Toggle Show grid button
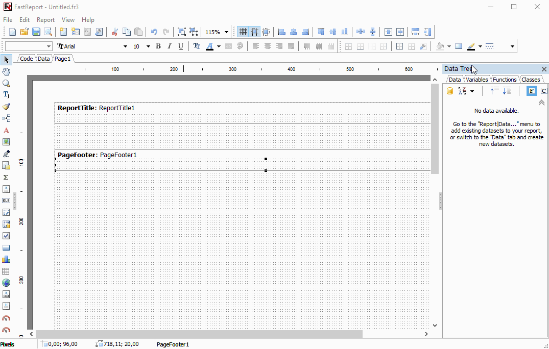 point(243,32)
